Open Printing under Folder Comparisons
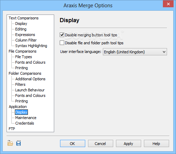This screenshot has width=176, height=154. click(x=21, y=101)
